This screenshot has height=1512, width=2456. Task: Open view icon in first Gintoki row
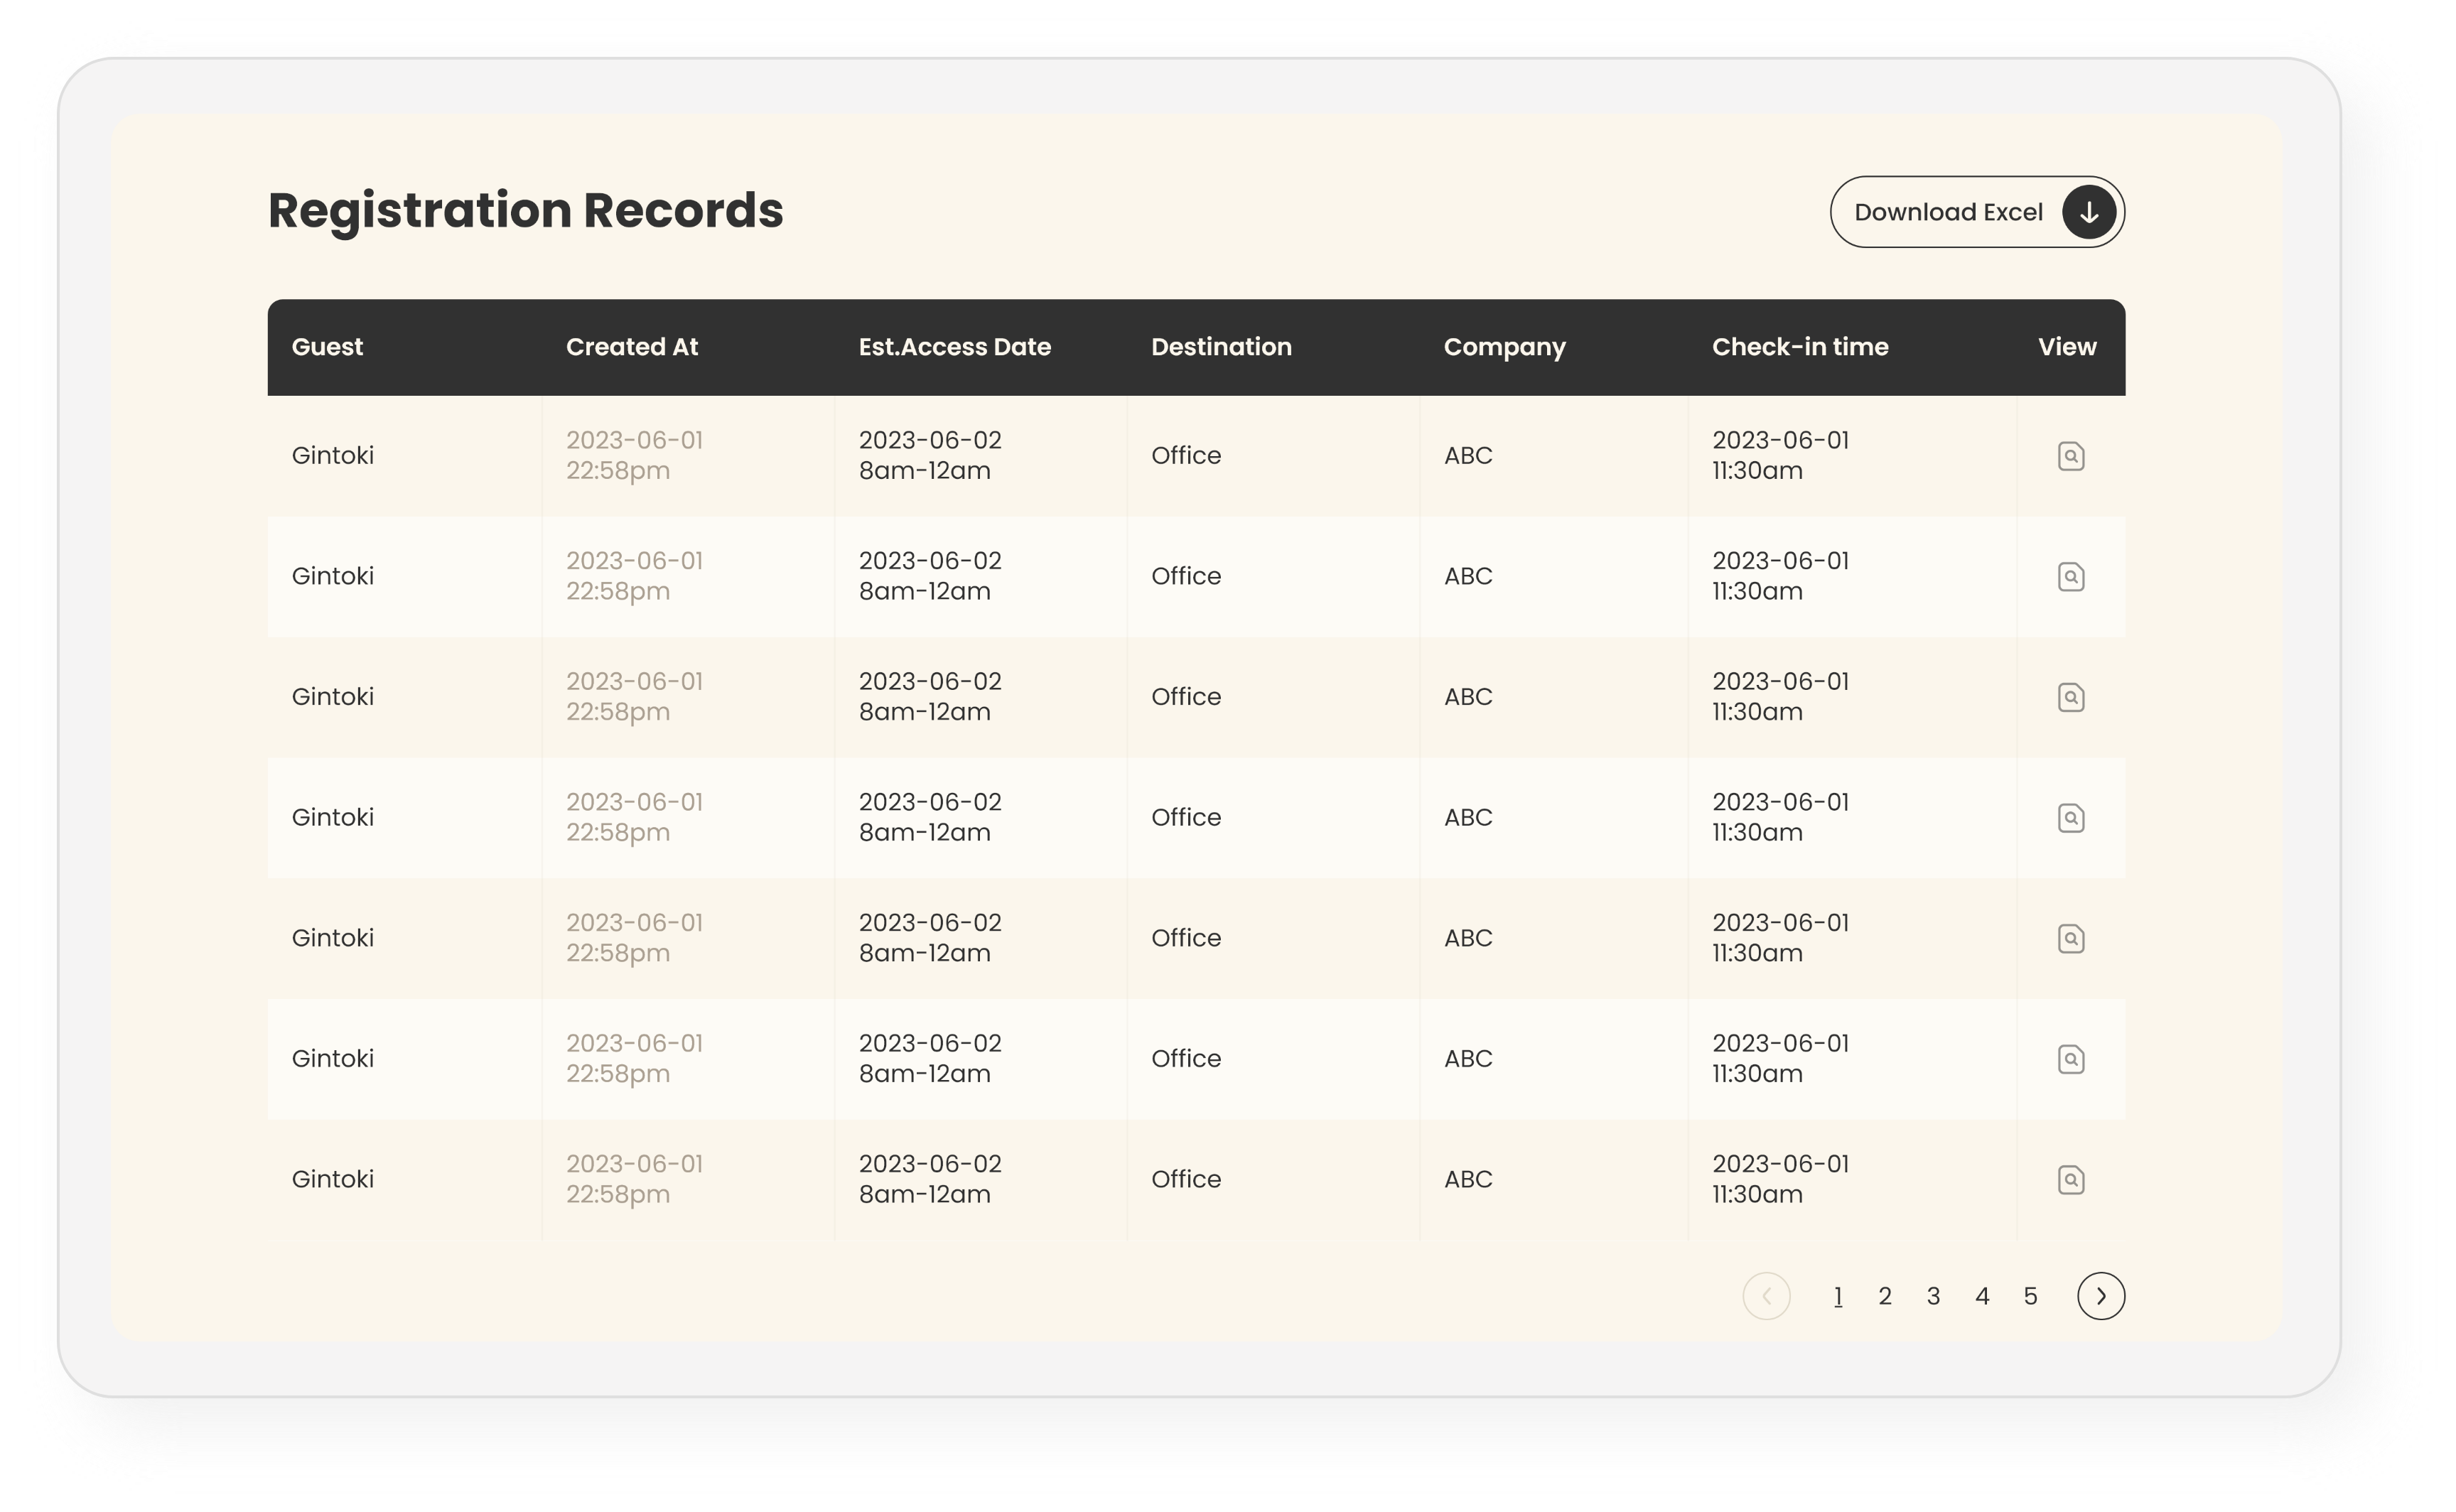point(2071,456)
